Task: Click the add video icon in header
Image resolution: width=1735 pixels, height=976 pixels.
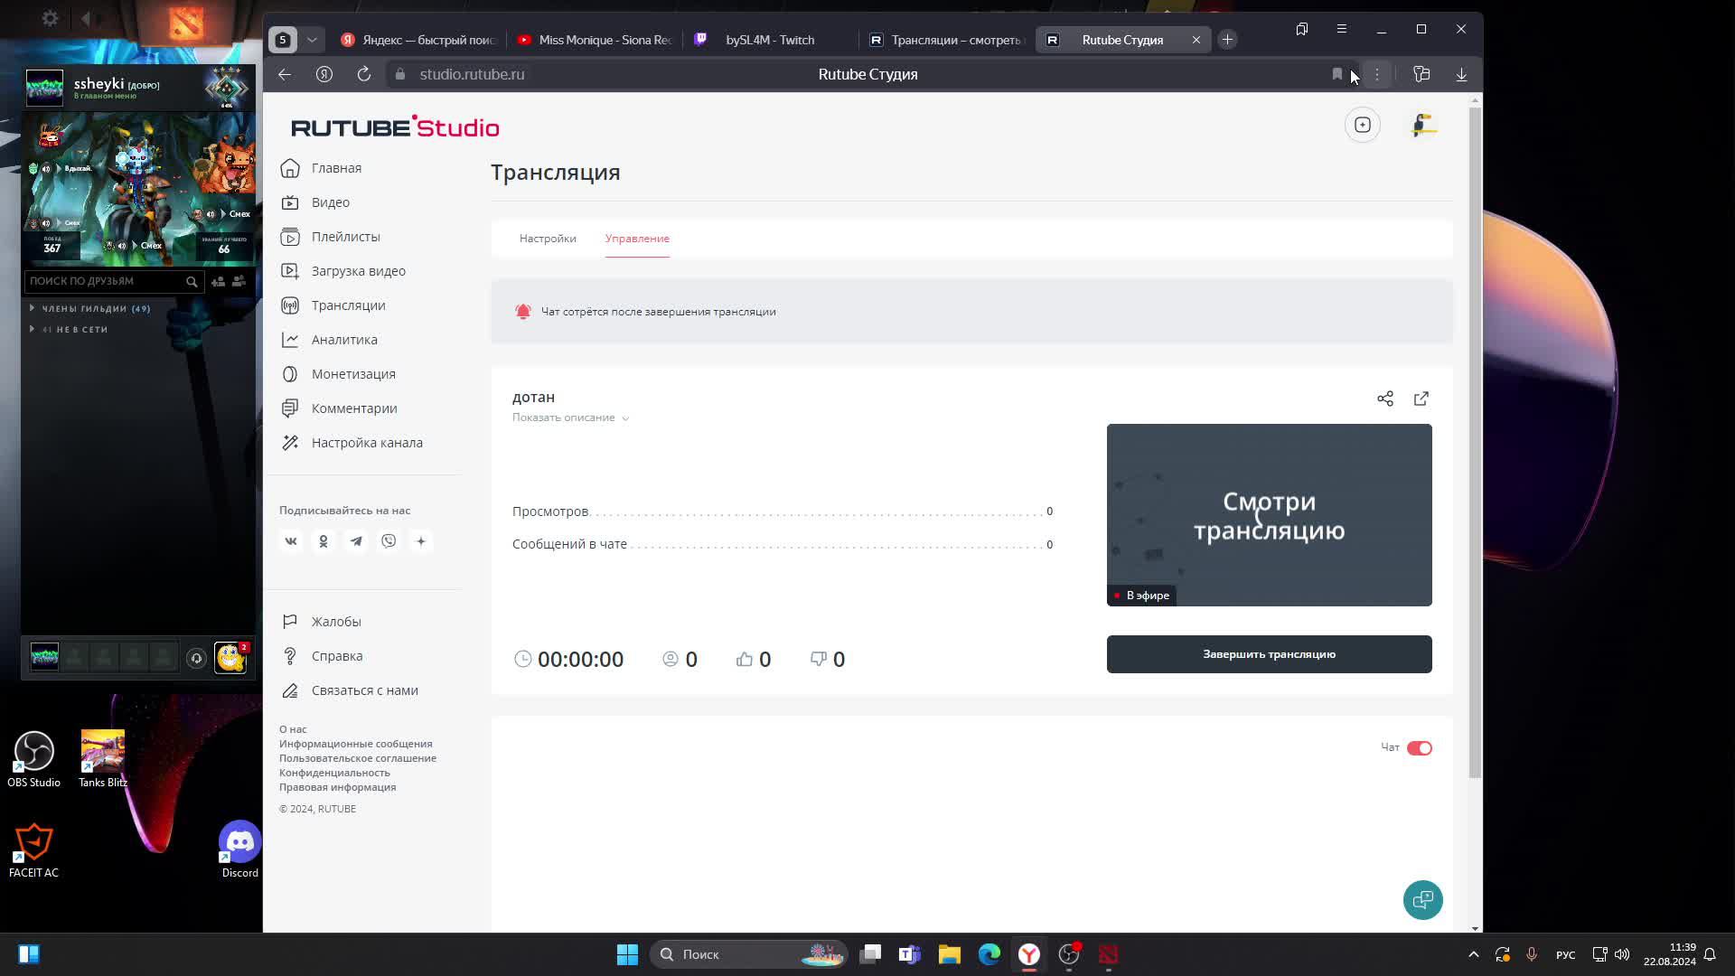Action: (1362, 125)
